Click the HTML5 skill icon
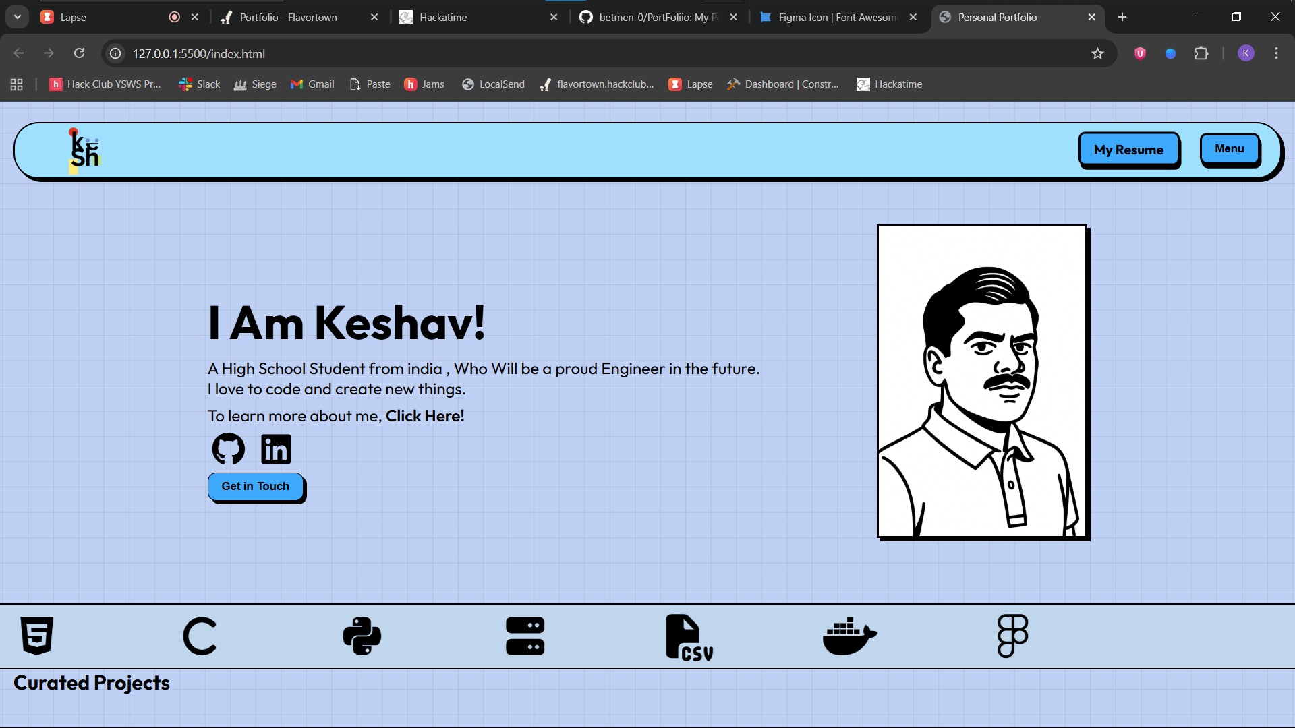1295x728 pixels. click(37, 636)
